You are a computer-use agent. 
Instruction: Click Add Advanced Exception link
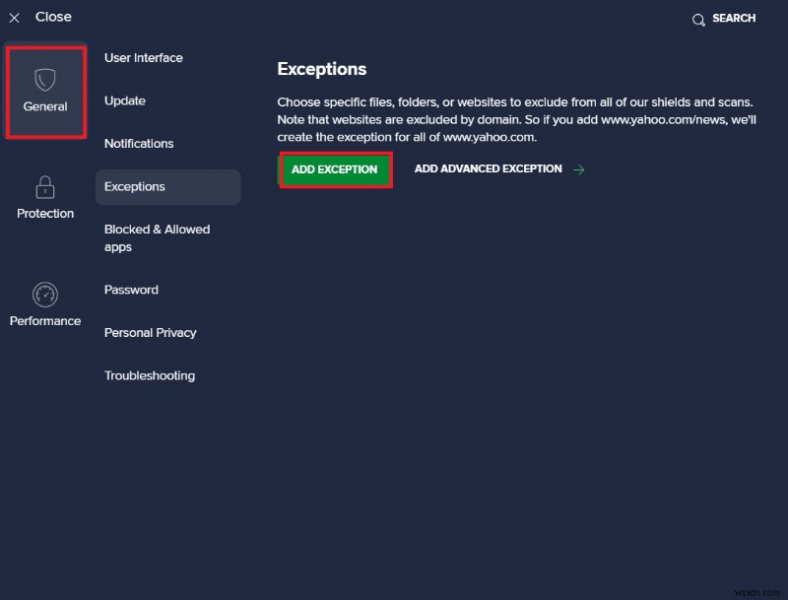tap(488, 169)
